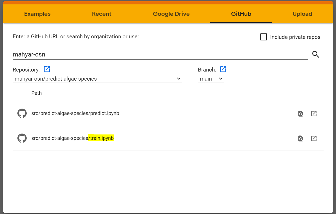
Task: Click the Path column header
Action: click(x=37, y=93)
